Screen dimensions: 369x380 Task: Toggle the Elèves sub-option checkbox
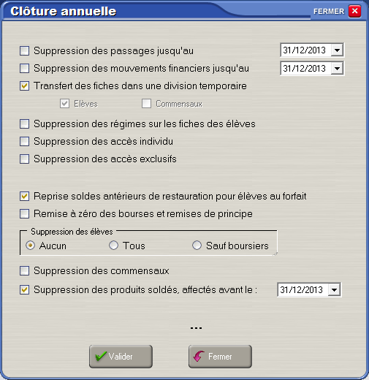pyautogui.click(x=64, y=104)
